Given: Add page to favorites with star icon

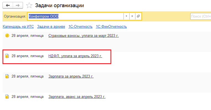Looking at the screenshot, I should tap(29, 5).
